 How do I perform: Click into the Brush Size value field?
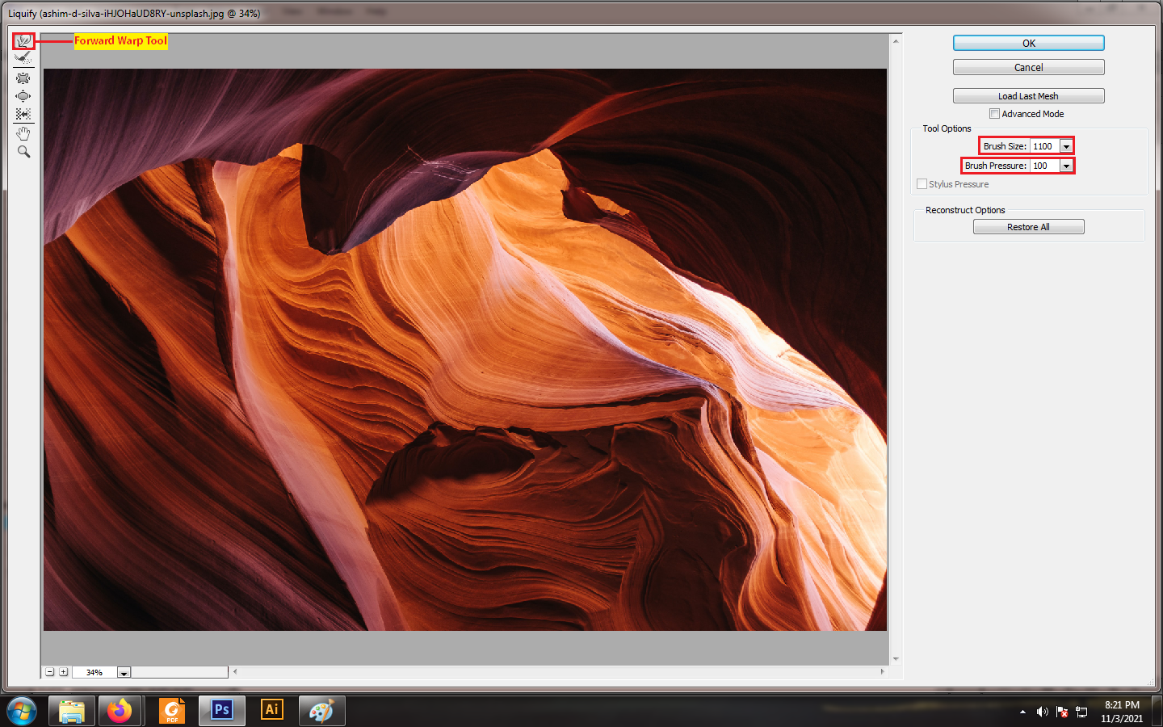[1043, 146]
